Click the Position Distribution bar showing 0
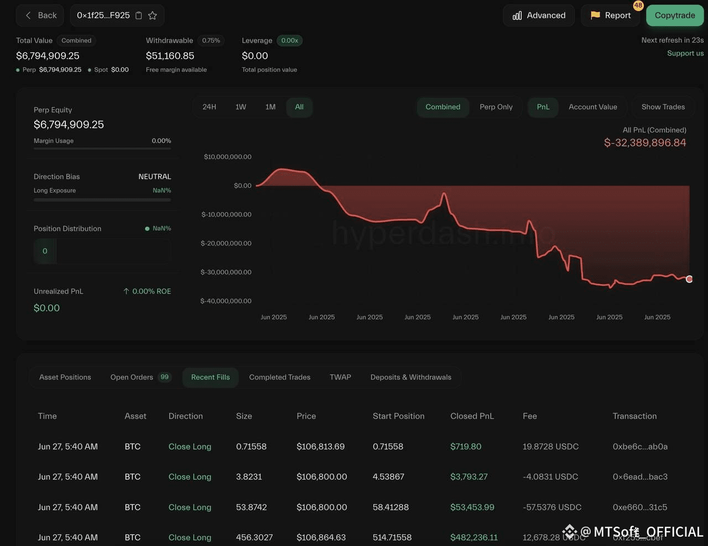 point(102,251)
